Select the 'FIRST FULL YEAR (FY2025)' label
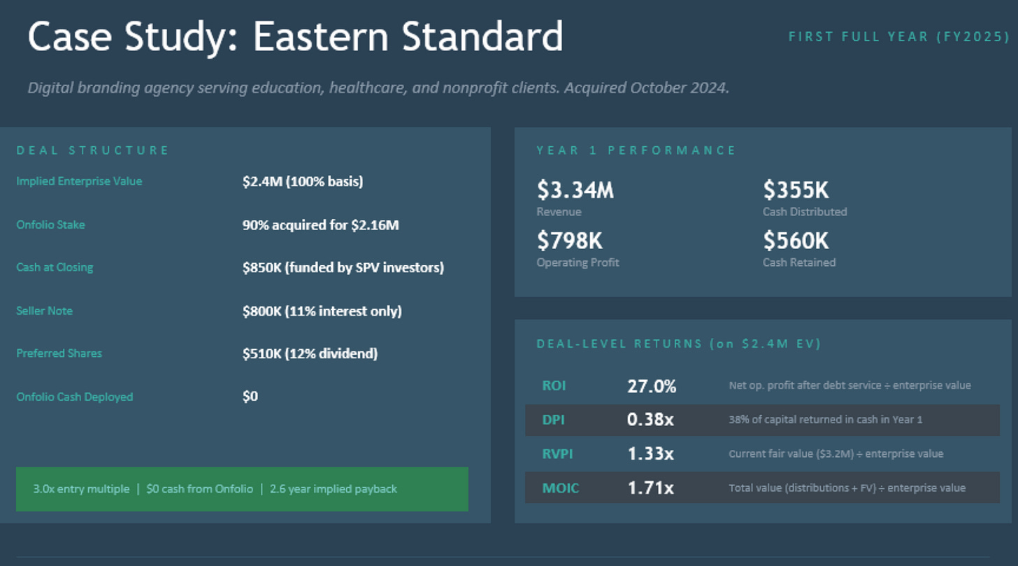Viewport: 1018px width, 566px height. click(899, 36)
